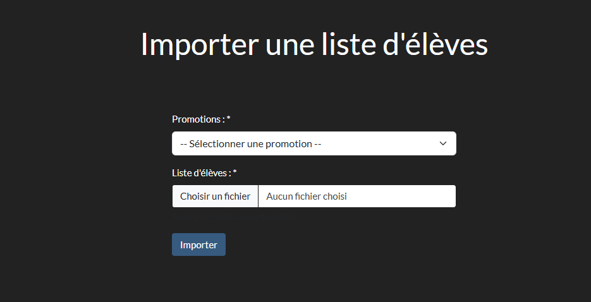Click the word "Importer" in the page title

pos(199,45)
